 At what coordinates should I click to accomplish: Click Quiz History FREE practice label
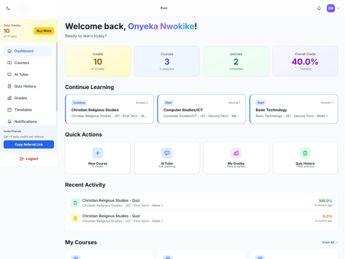305,165
